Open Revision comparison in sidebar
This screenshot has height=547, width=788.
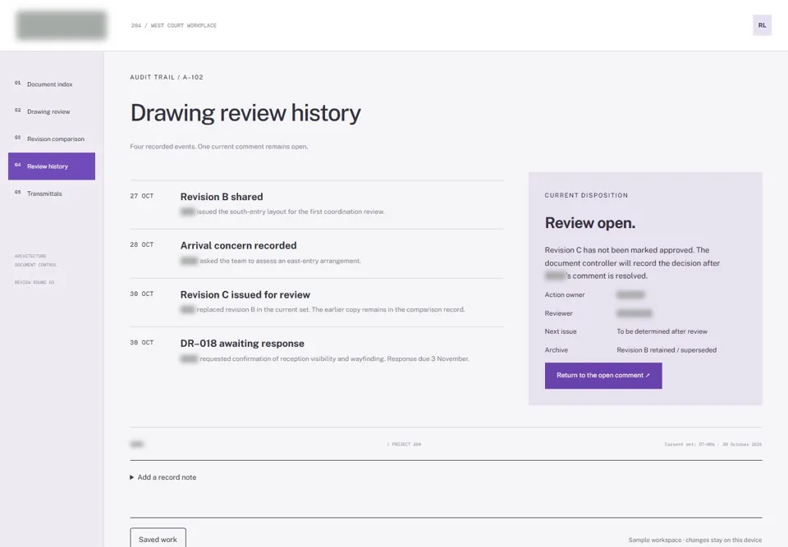[x=51, y=139]
